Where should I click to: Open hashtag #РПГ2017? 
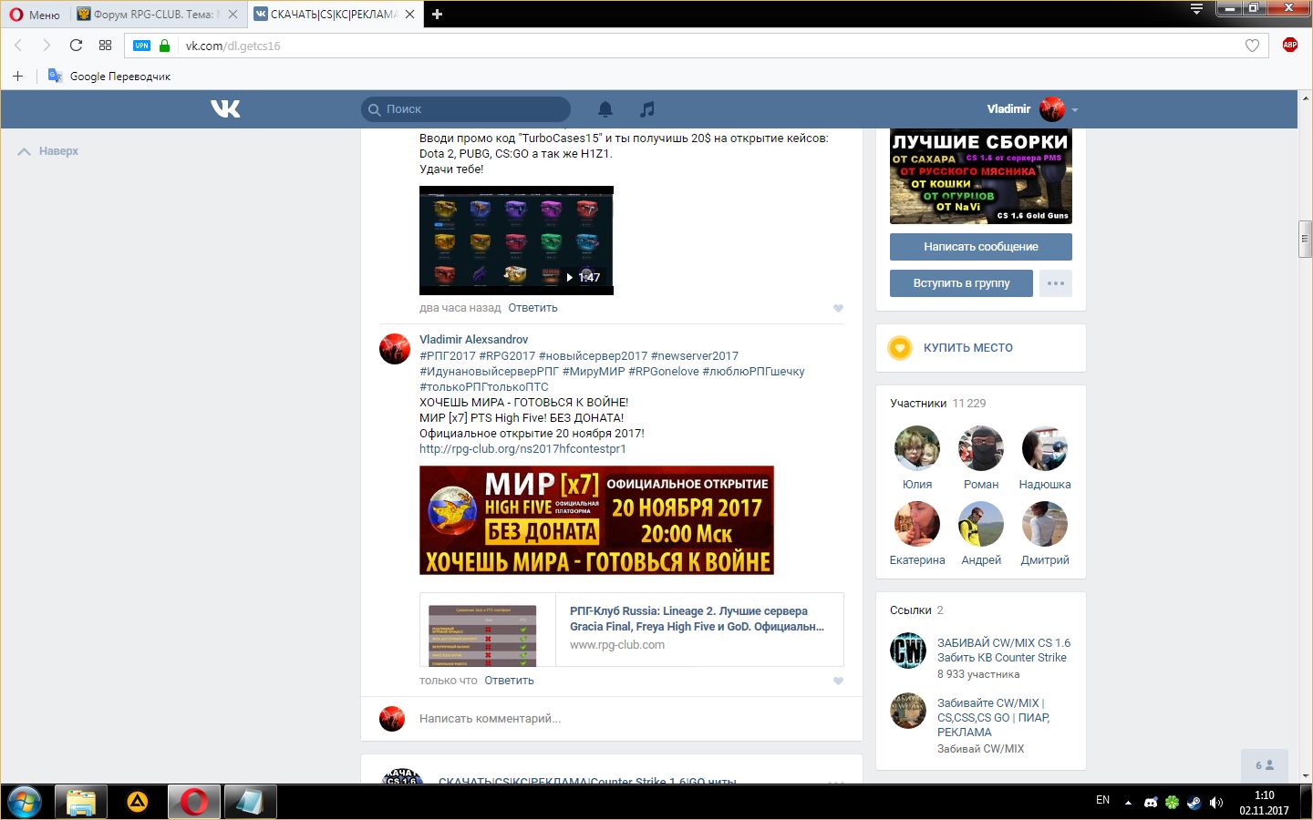pos(448,356)
